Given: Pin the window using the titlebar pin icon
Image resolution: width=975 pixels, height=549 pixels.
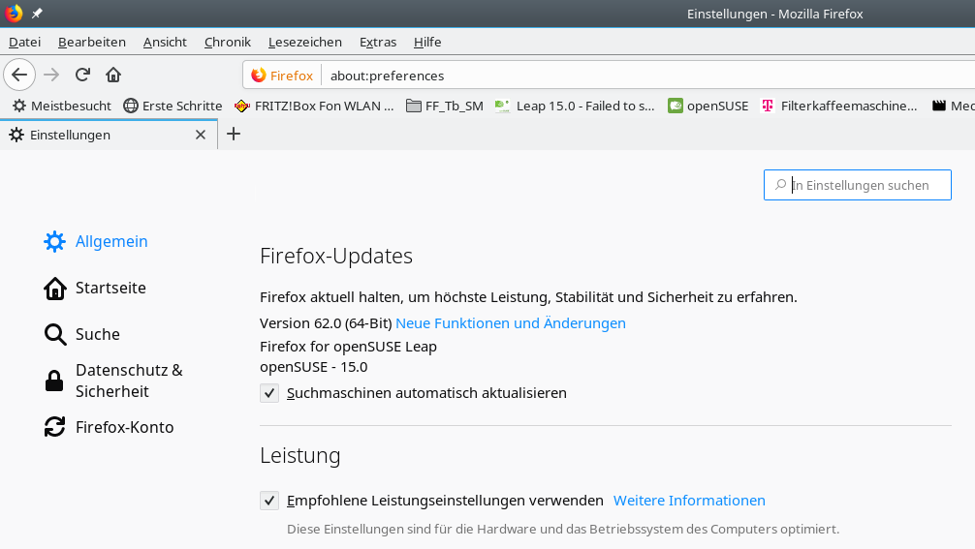Looking at the screenshot, I should click(x=37, y=14).
